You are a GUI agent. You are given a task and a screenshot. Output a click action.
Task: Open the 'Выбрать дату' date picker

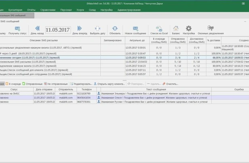point(97,29)
